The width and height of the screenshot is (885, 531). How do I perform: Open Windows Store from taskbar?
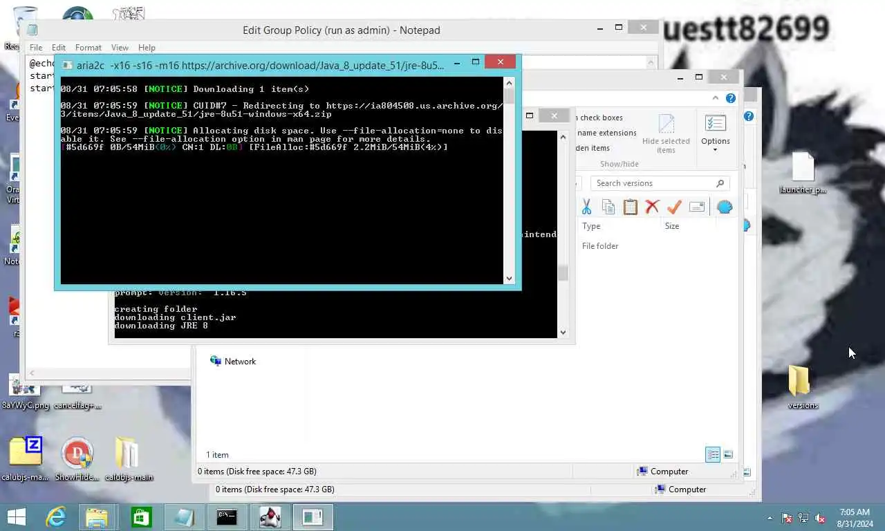(141, 517)
